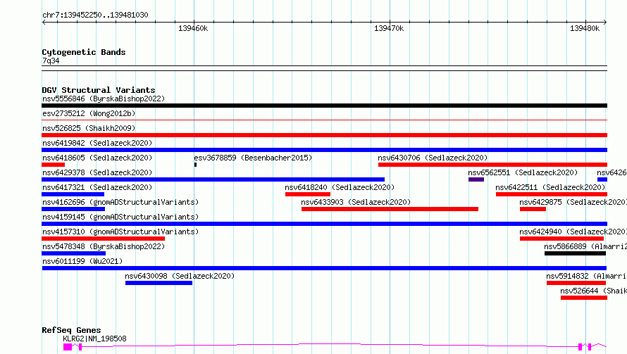Screen dimensions: 627x354
Task: Click the nsv6417321 (Sedlazeck2020) label
Action: click(x=97, y=187)
